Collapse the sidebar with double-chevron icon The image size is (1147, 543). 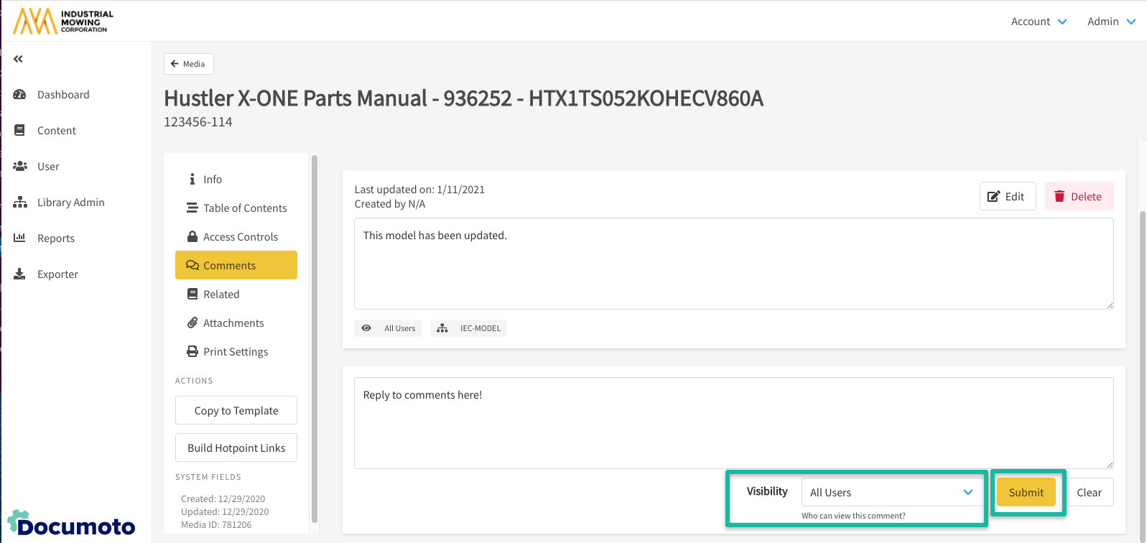click(18, 59)
